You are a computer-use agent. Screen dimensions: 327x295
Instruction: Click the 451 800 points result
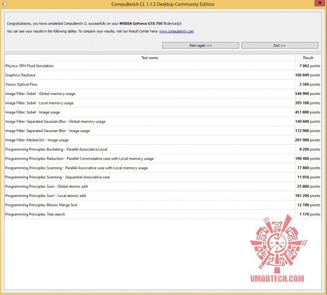[x=307, y=112]
